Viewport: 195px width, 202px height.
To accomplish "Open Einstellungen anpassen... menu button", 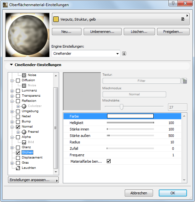I will (33, 180).
